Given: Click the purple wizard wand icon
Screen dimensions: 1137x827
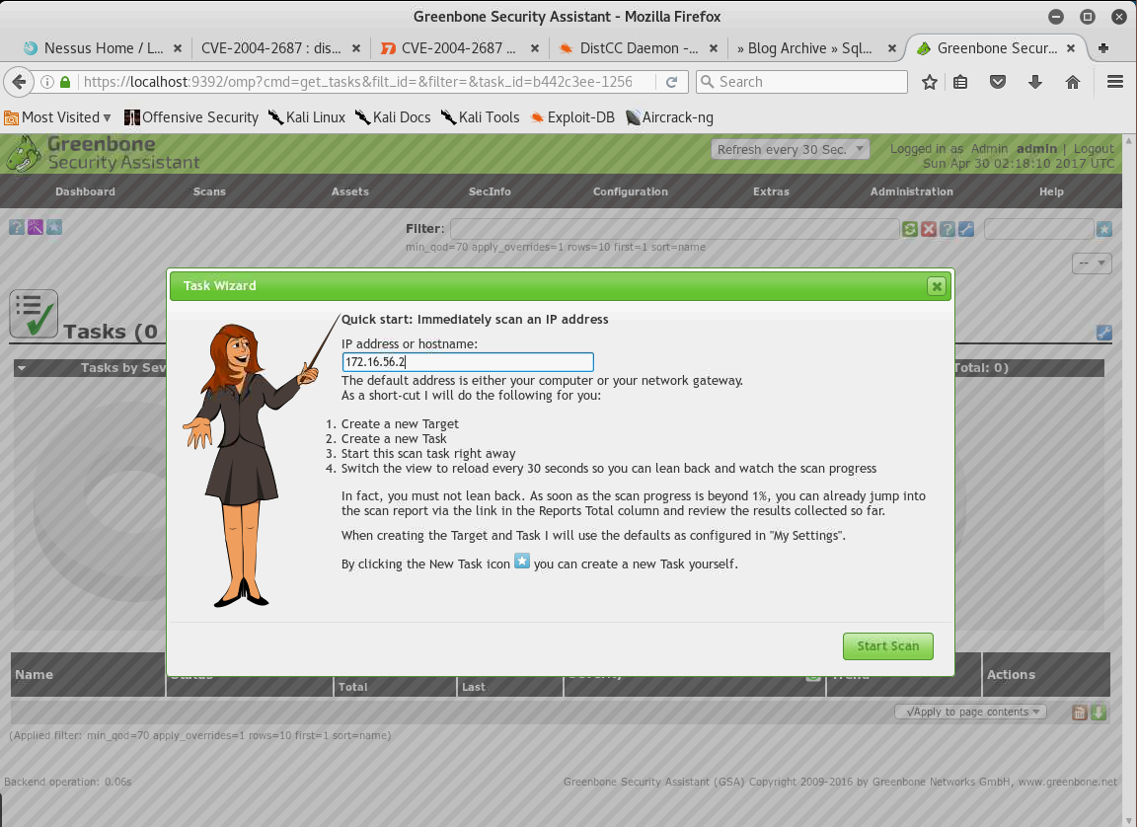Looking at the screenshot, I should coord(36,228).
